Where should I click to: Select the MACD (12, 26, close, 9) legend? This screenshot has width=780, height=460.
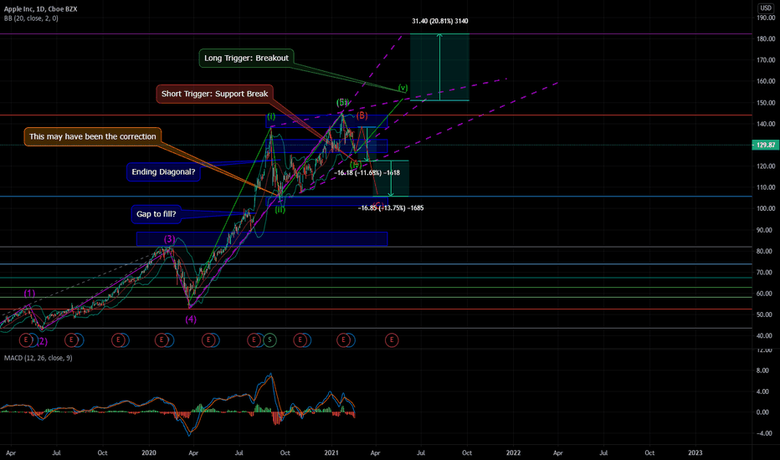[x=38, y=358]
